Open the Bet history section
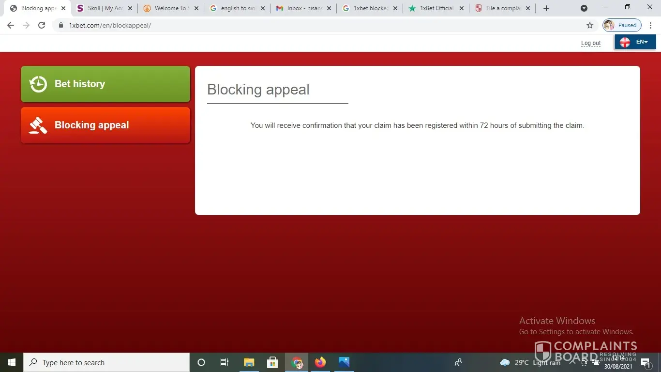The width and height of the screenshot is (661, 372). [x=105, y=84]
